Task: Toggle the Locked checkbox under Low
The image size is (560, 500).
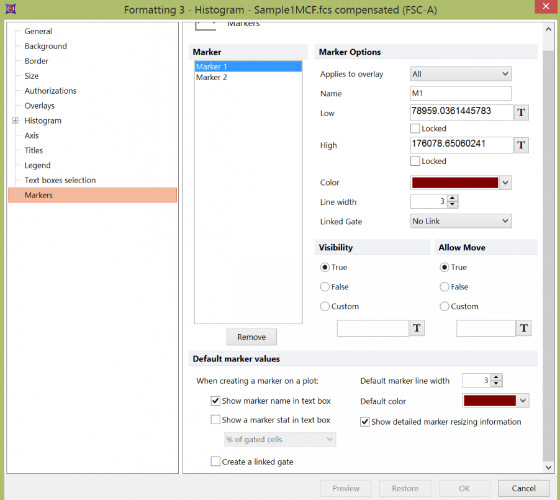Action: tap(415, 129)
